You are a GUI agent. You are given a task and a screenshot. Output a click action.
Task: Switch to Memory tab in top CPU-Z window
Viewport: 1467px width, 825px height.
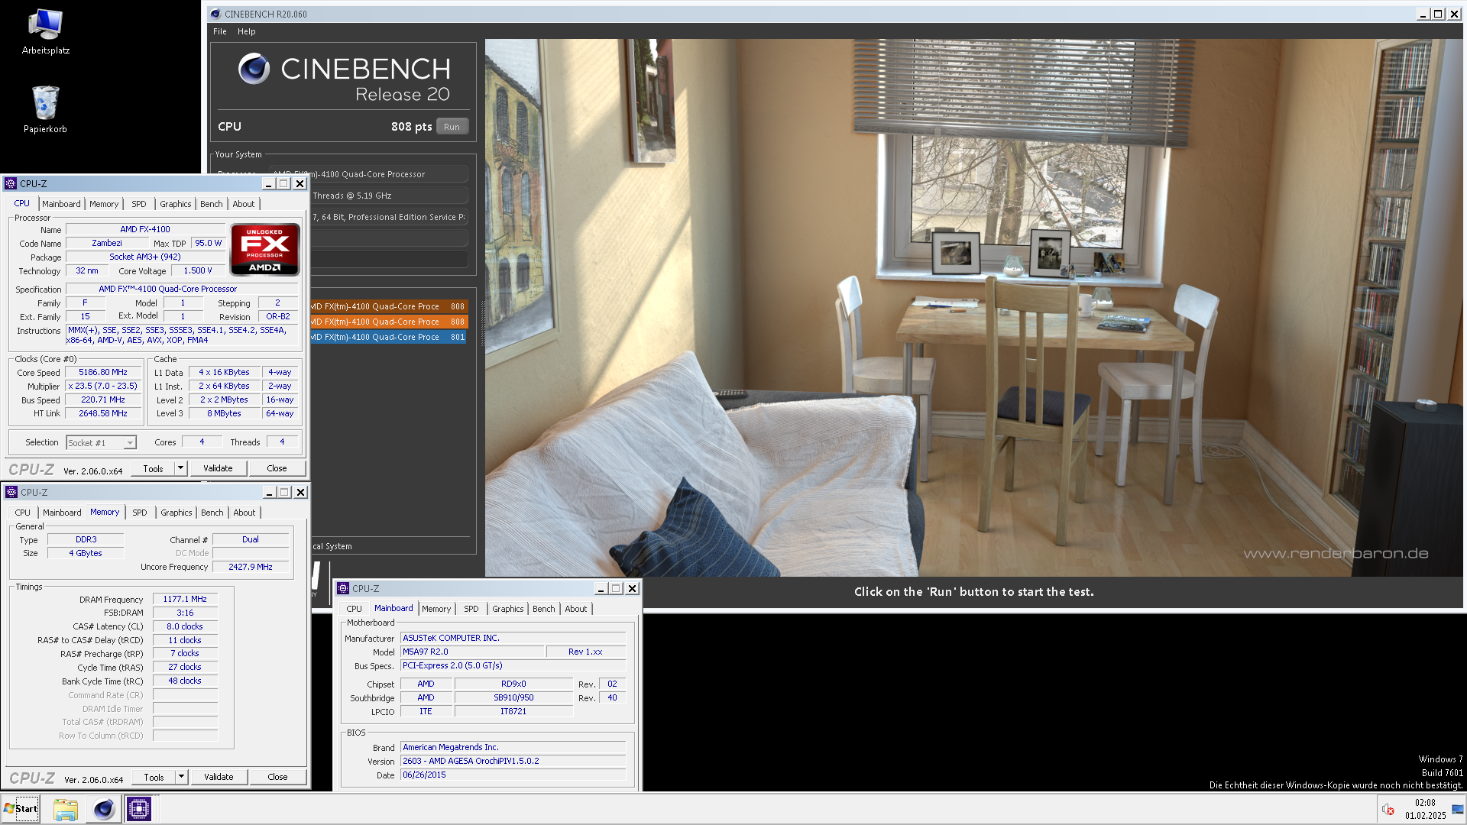104,204
